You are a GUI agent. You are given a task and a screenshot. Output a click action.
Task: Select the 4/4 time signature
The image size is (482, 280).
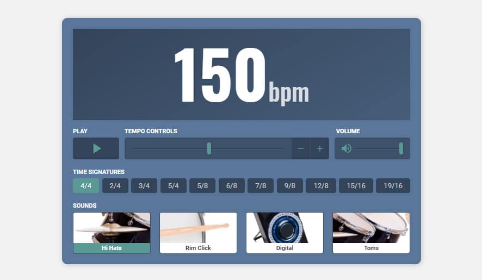pyautogui.click(x=86, y=185)
